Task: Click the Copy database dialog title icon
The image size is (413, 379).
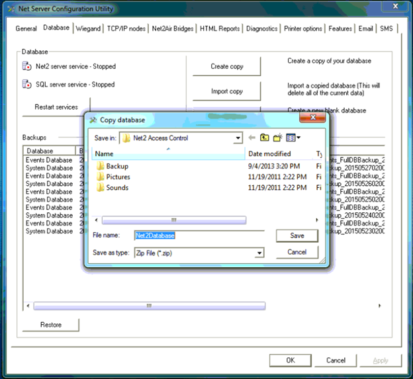Action: 93,120
